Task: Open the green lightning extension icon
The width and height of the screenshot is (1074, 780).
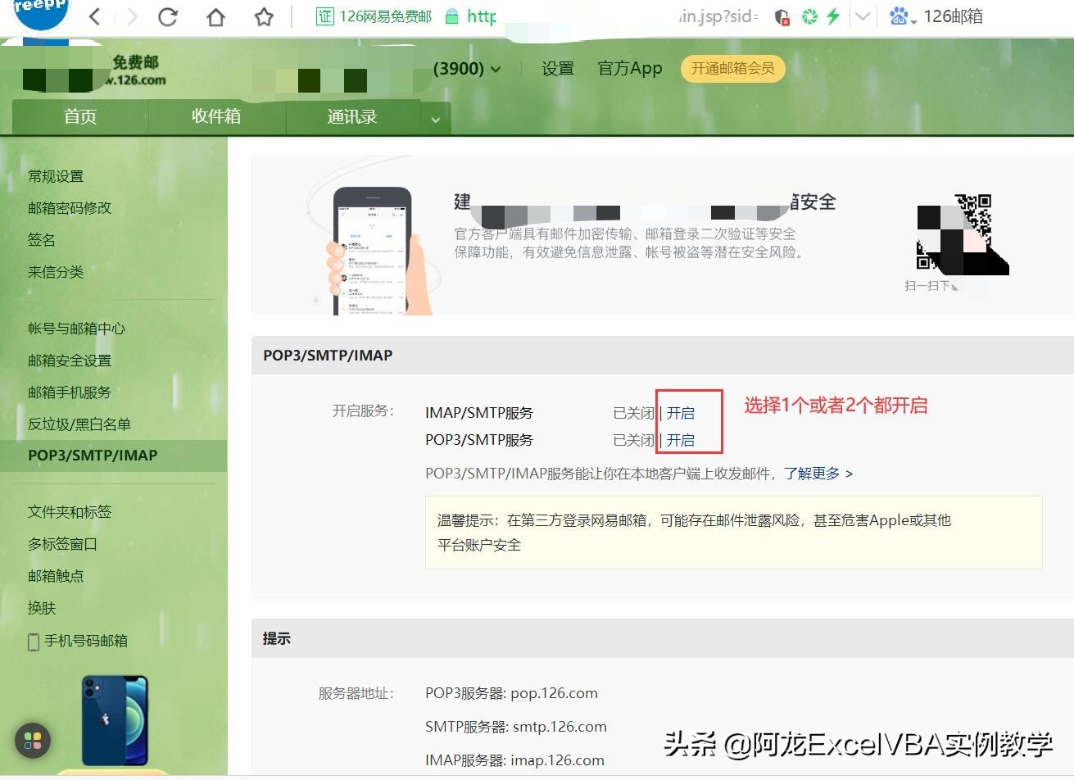Action: [x=832, y=16]
